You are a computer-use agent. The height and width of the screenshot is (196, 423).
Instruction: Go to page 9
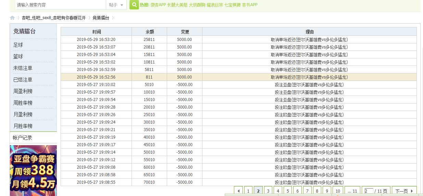click(x=327, y=191)
